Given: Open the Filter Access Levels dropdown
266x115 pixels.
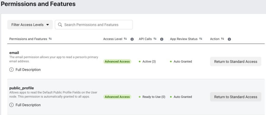Looking at the screenshot, I should (30, 25).
